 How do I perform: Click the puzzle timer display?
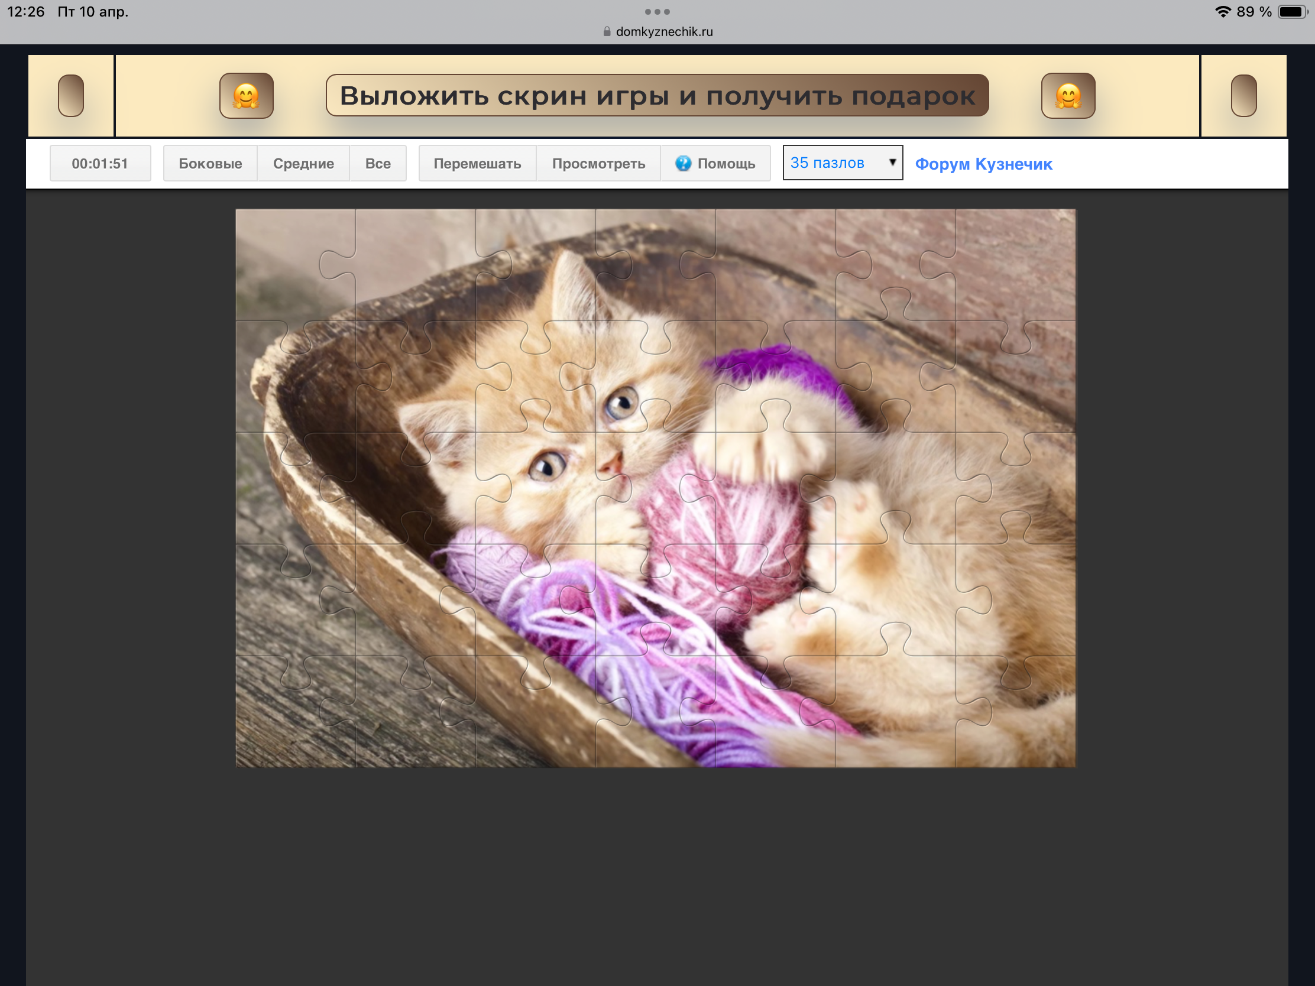pyautogui.click(x=100, y=163)
